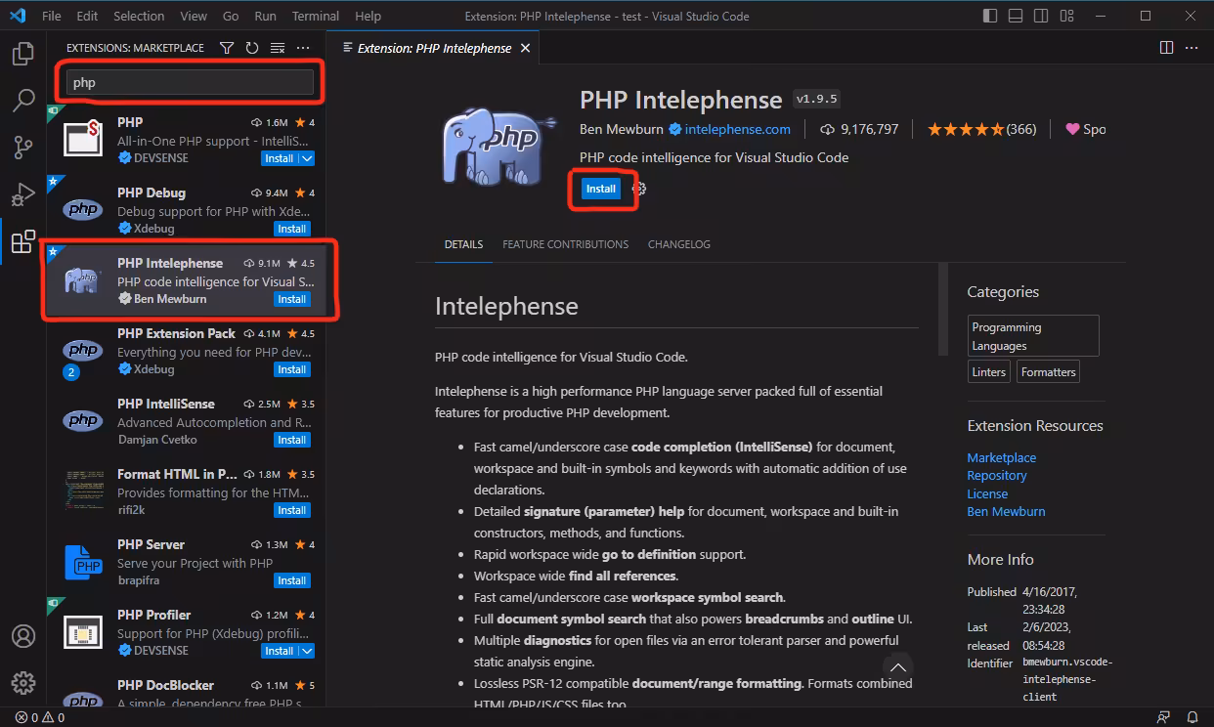Viewport: 1214px width, 727px height.
Task: Open the License resource link
Action: (987, 493)
